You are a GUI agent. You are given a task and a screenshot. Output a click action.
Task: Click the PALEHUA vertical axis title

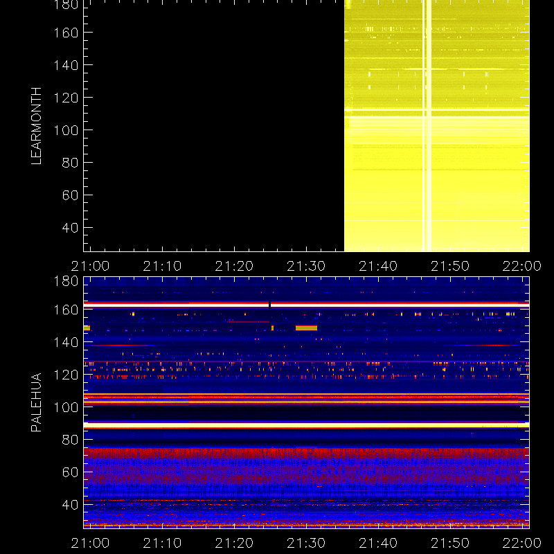click(x=37, y=402)
